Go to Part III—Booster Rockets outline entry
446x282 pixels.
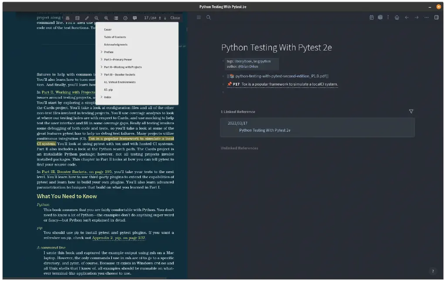click(x=119, y=75)
